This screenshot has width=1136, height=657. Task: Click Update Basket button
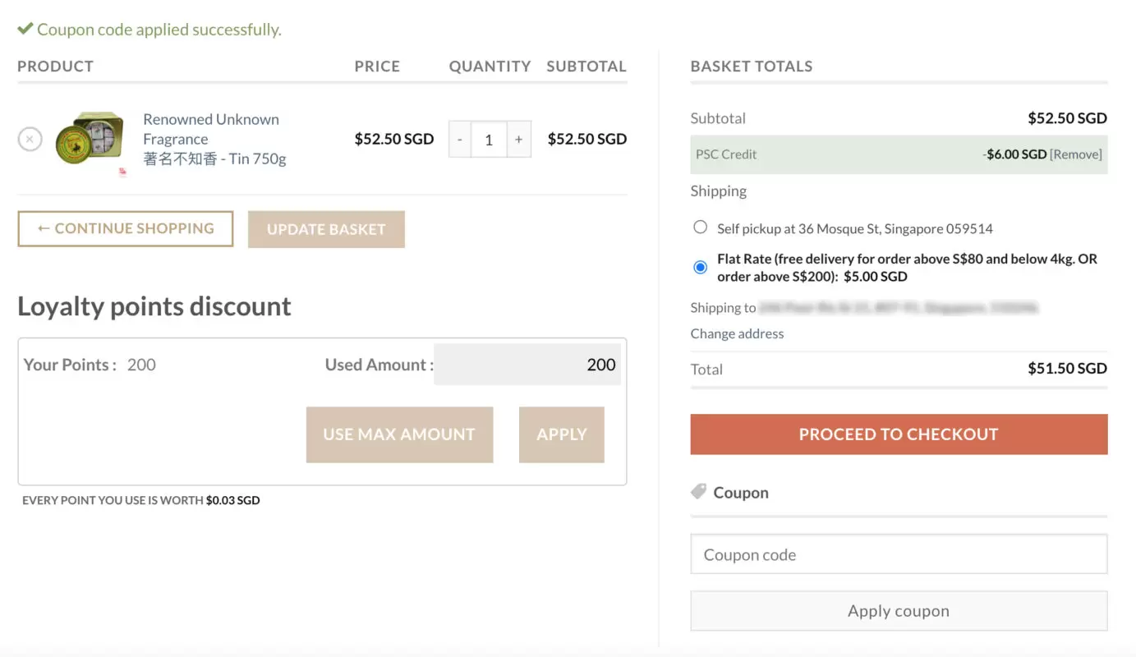(326, 230)
